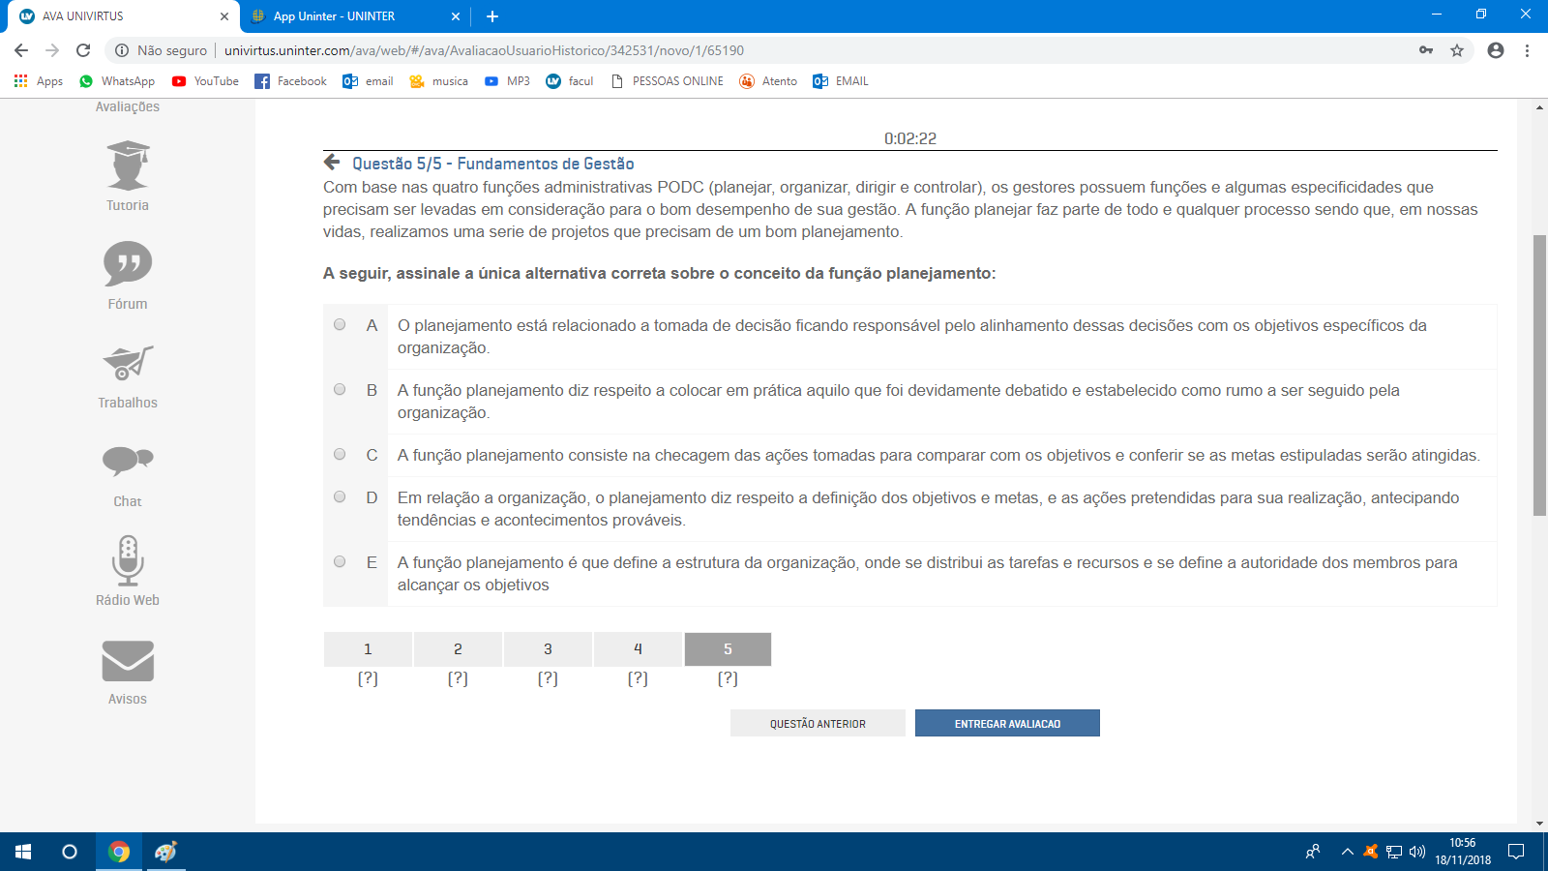Open Chrome's three-dot menu

click(1527, 50)
